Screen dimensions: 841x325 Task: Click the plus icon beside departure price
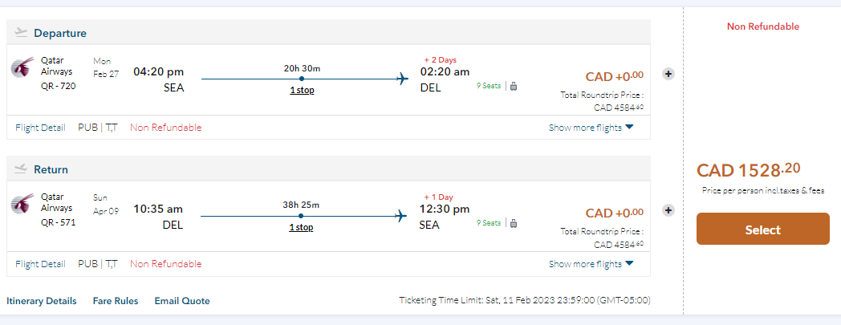click(668, 74)
